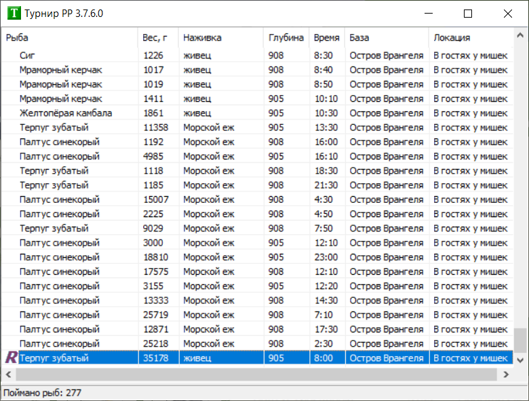Click the Время column header
The height and width of the screenshot is (401, 529).
[327, 38]
